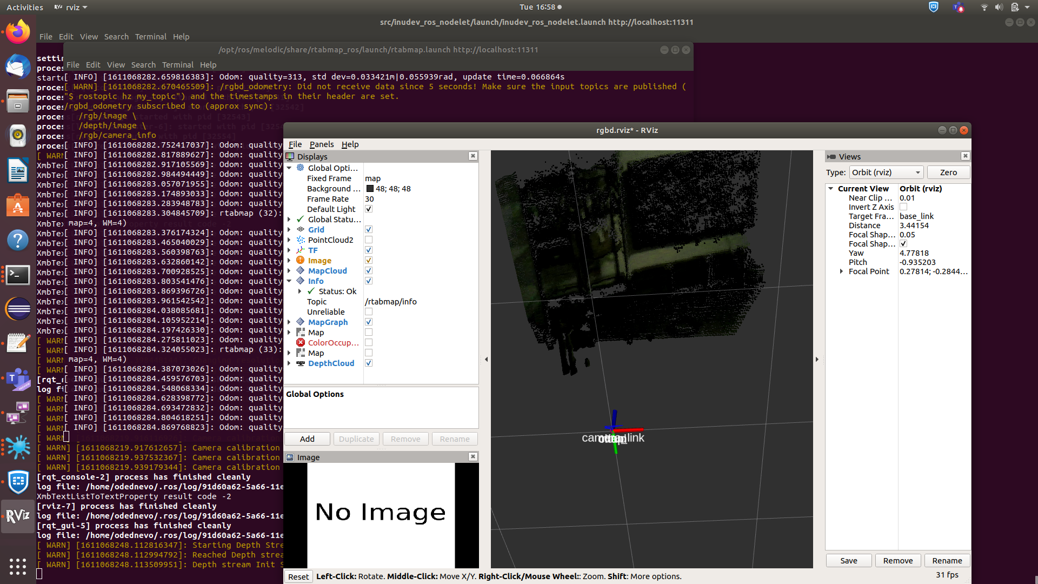Open the view Type dropdown Orbit (rviz)
This screenshot has height=584, width=1038.
click(886, 172)
